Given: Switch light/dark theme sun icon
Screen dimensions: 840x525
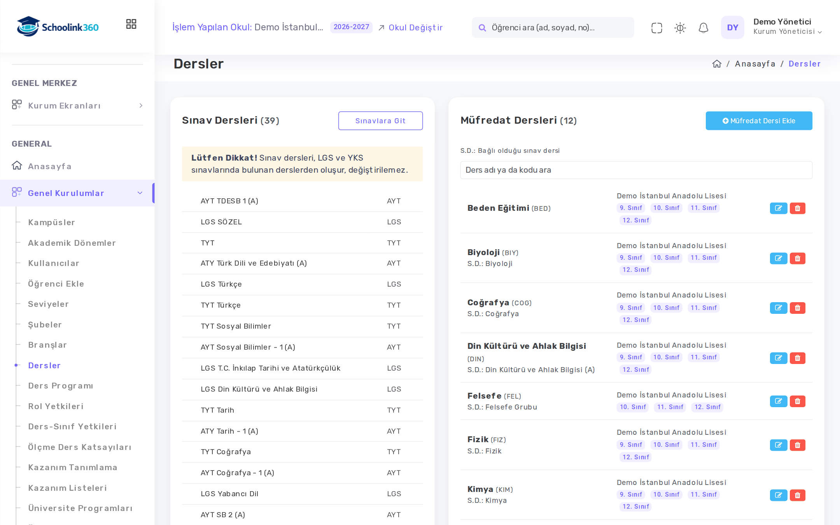Looking at the screenshot, I should pyautogui.click(x=680, y=28).
